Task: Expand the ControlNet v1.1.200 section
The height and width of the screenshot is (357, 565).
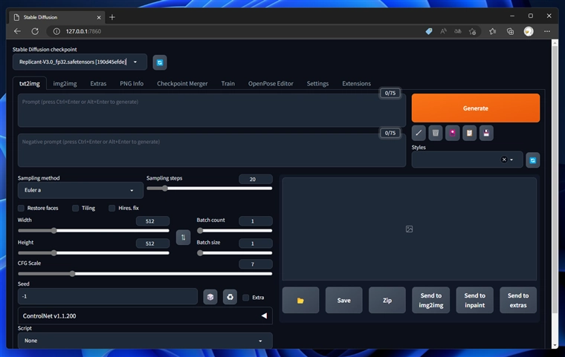Action: (x=145, y=315)
